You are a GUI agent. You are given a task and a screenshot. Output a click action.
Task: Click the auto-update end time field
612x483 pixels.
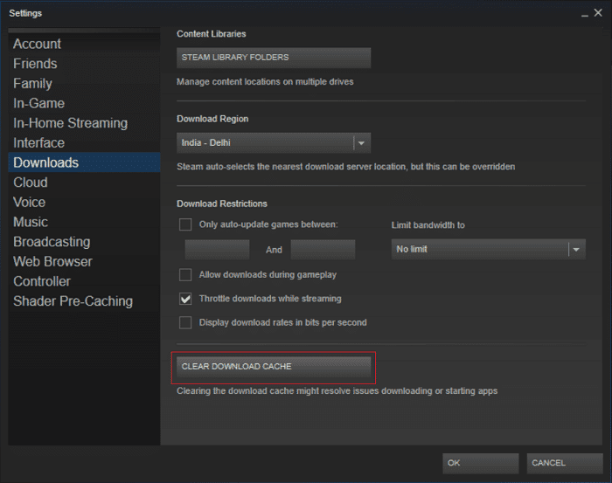pyautogui.click(x=323, y=250)
